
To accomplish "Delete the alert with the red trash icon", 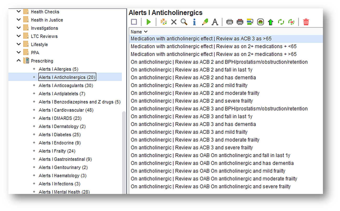I will tap(305, 22).
